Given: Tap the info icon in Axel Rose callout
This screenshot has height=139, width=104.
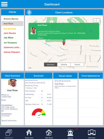Looking at the screenshot, I should [91, 31].
